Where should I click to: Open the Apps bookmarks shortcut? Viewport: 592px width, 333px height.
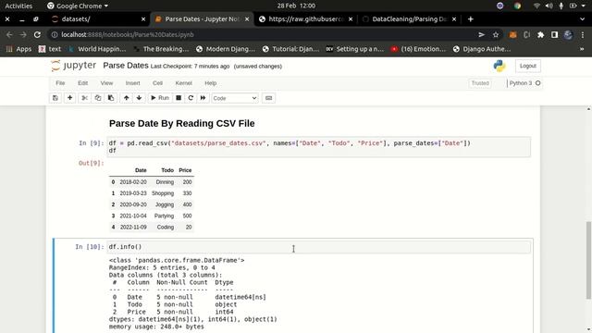coord(18,49)
